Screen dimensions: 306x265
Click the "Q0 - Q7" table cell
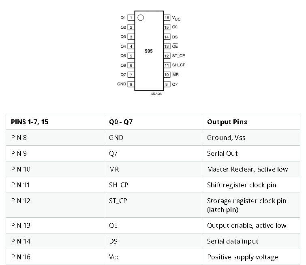(x=120, y=122)
